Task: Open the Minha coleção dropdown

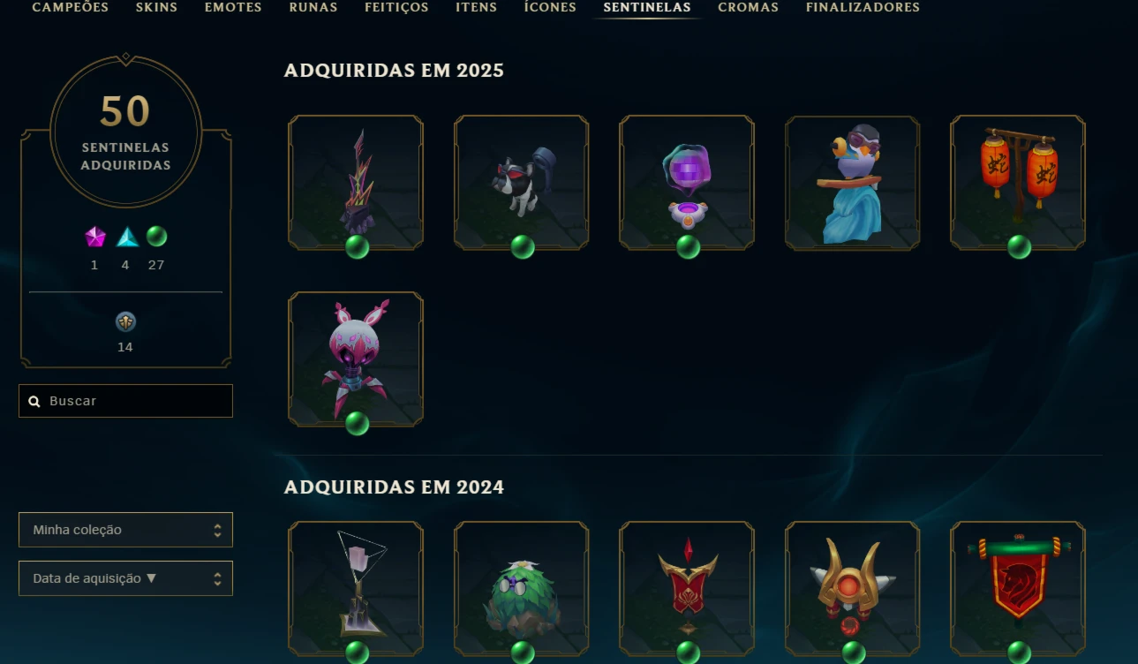Action: [x=125, y=530]
